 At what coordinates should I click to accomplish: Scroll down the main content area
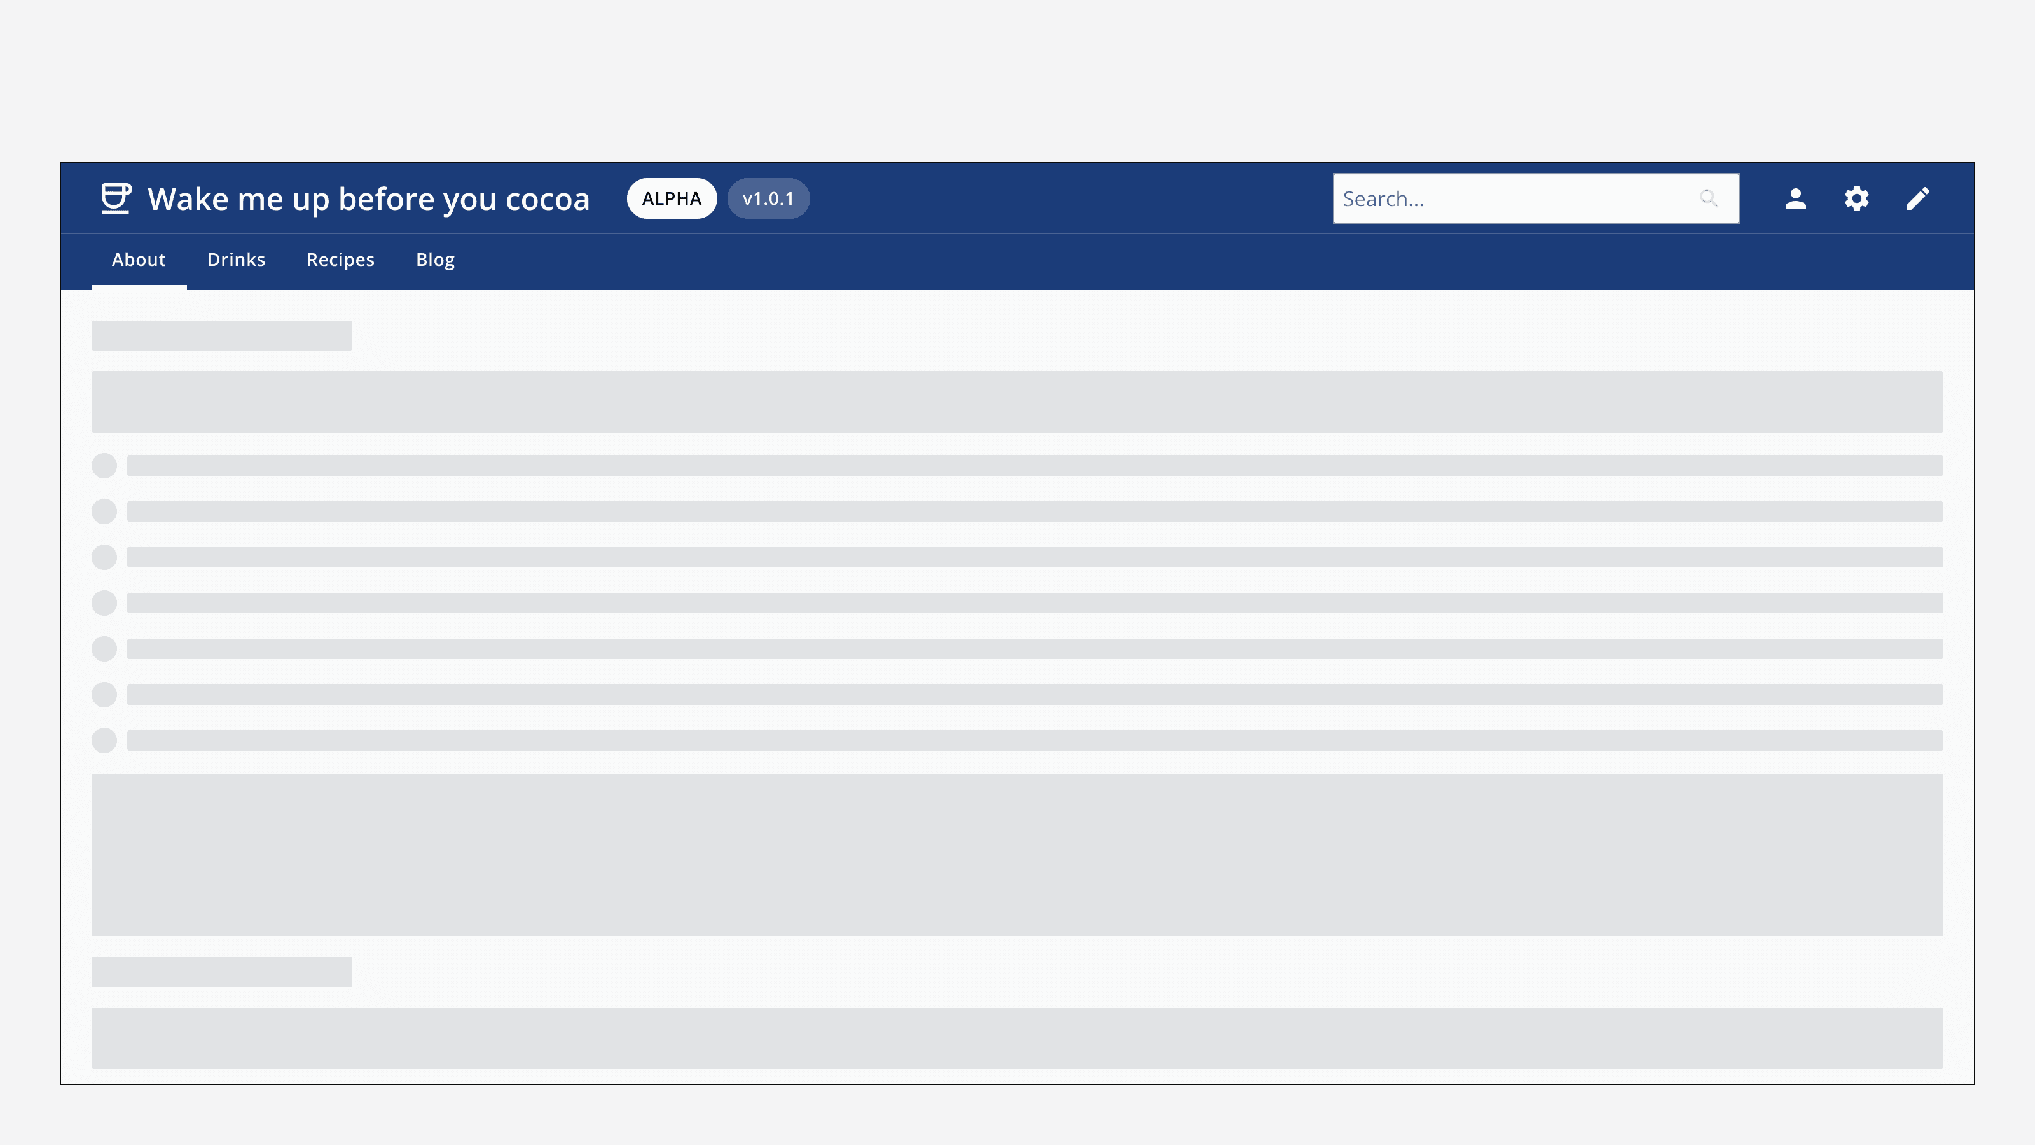click(1018, 685)
